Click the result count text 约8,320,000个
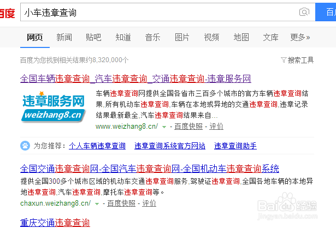 (107, 60)
